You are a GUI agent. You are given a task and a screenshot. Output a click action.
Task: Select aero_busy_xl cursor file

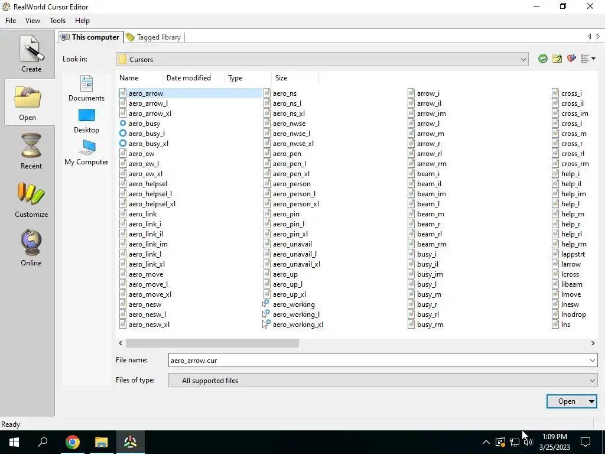pos(144,143)
